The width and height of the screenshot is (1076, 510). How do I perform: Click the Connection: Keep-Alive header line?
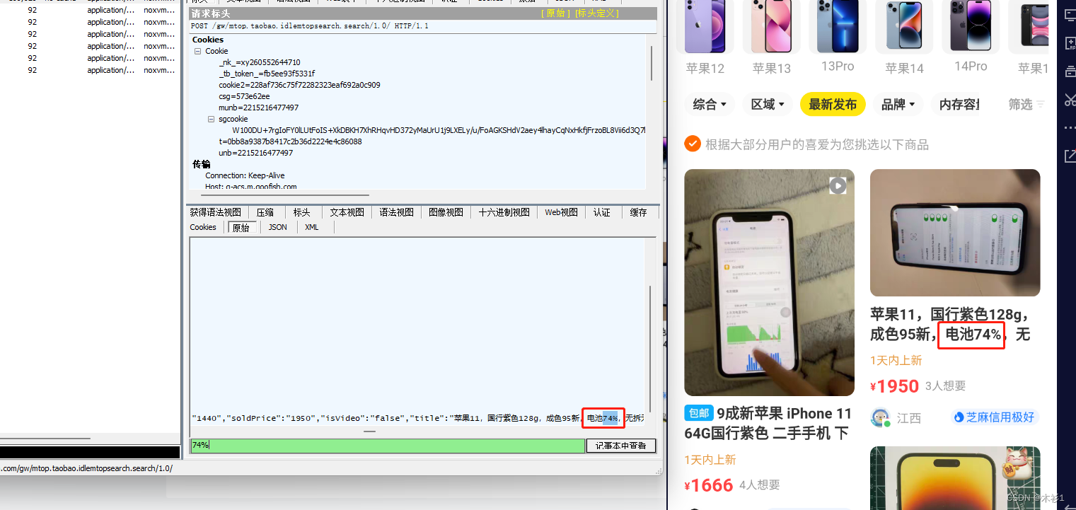point(245,176)
